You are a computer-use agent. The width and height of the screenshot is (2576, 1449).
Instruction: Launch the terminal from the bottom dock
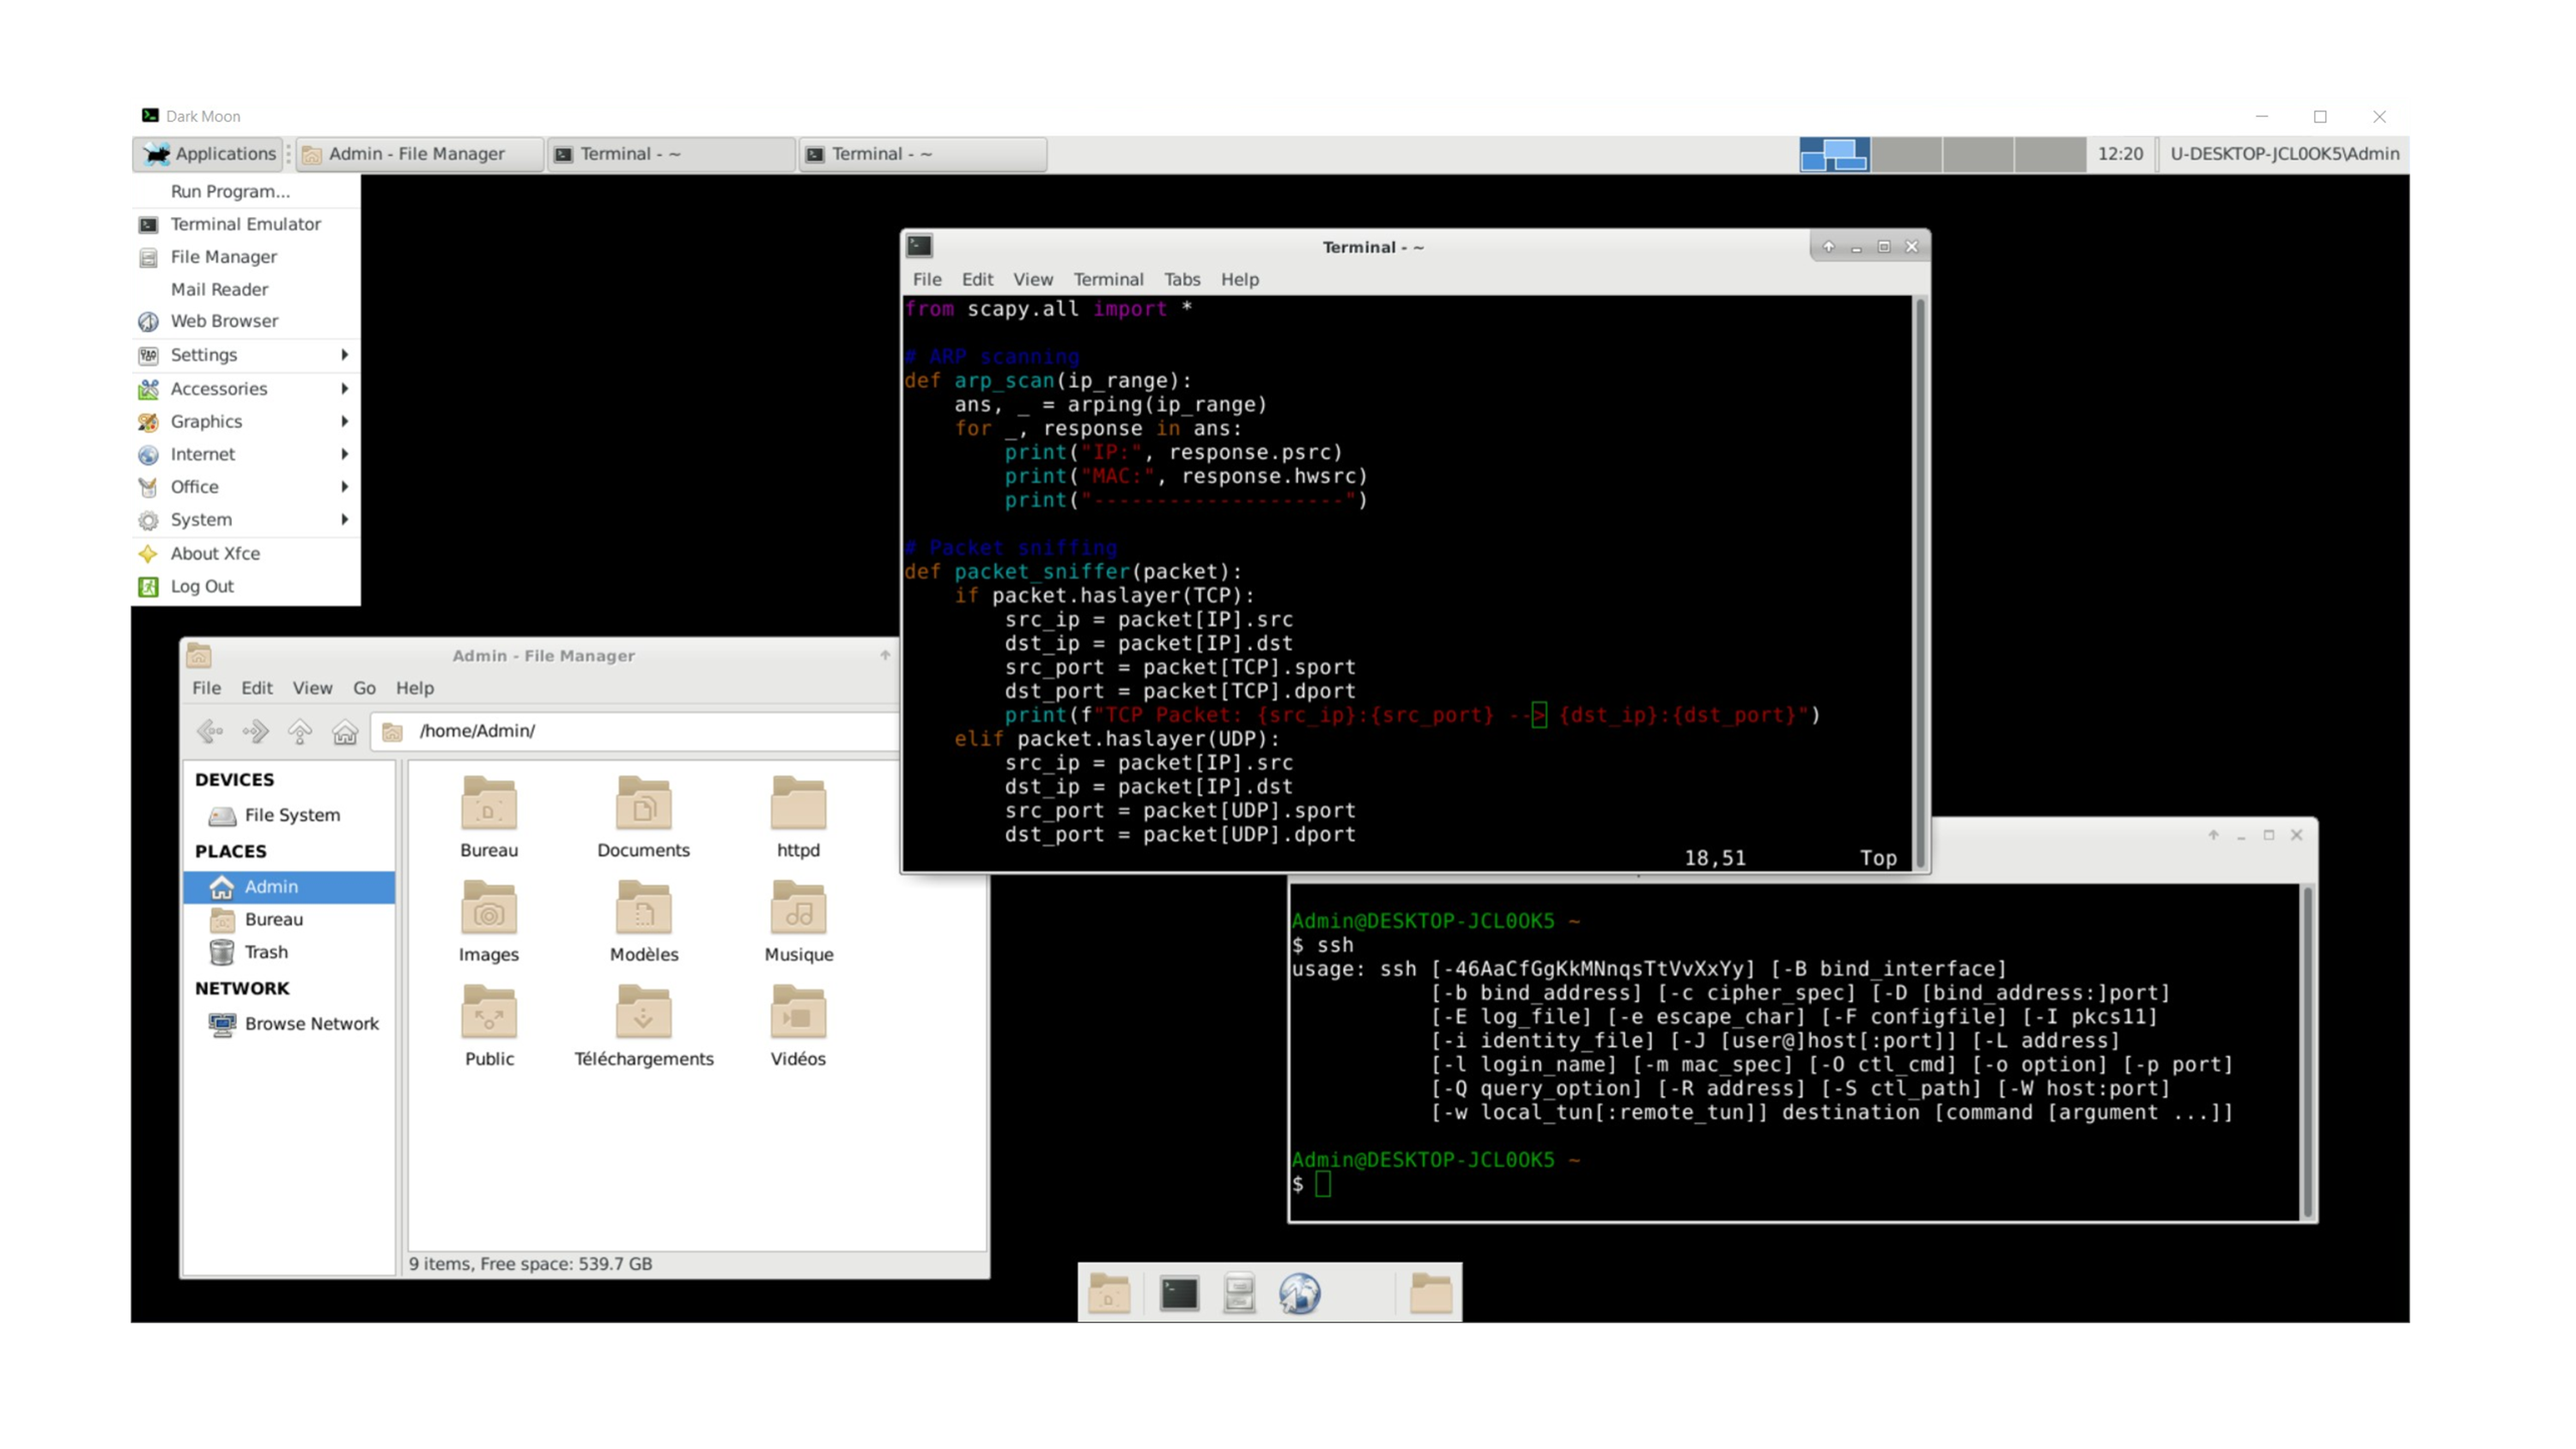pyautogui.click(x=1179, y=1293)
